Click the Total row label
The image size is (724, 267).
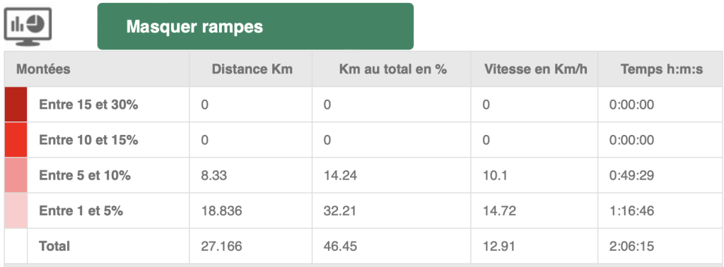54,247
